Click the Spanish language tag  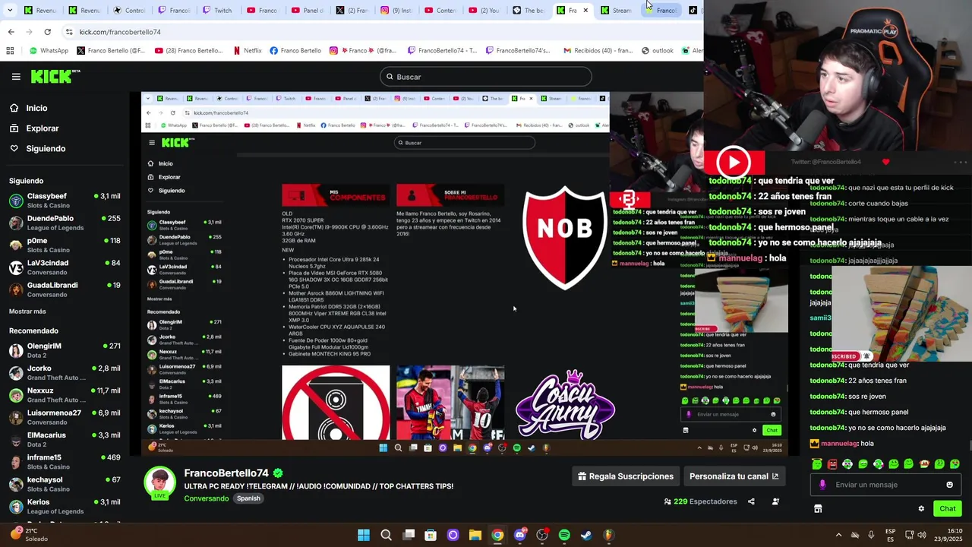pyautogui.click(x=248, y=498)
